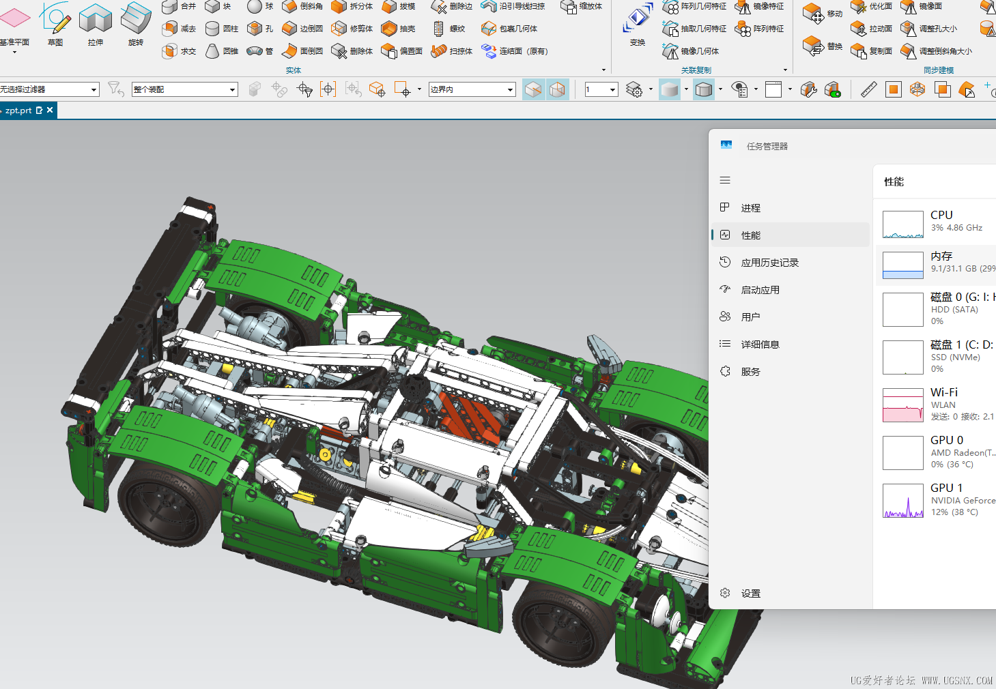This screenshot has height=689, width=996.
Task: Activate the Revolve (旋转) tool
Action: point(136,24)
